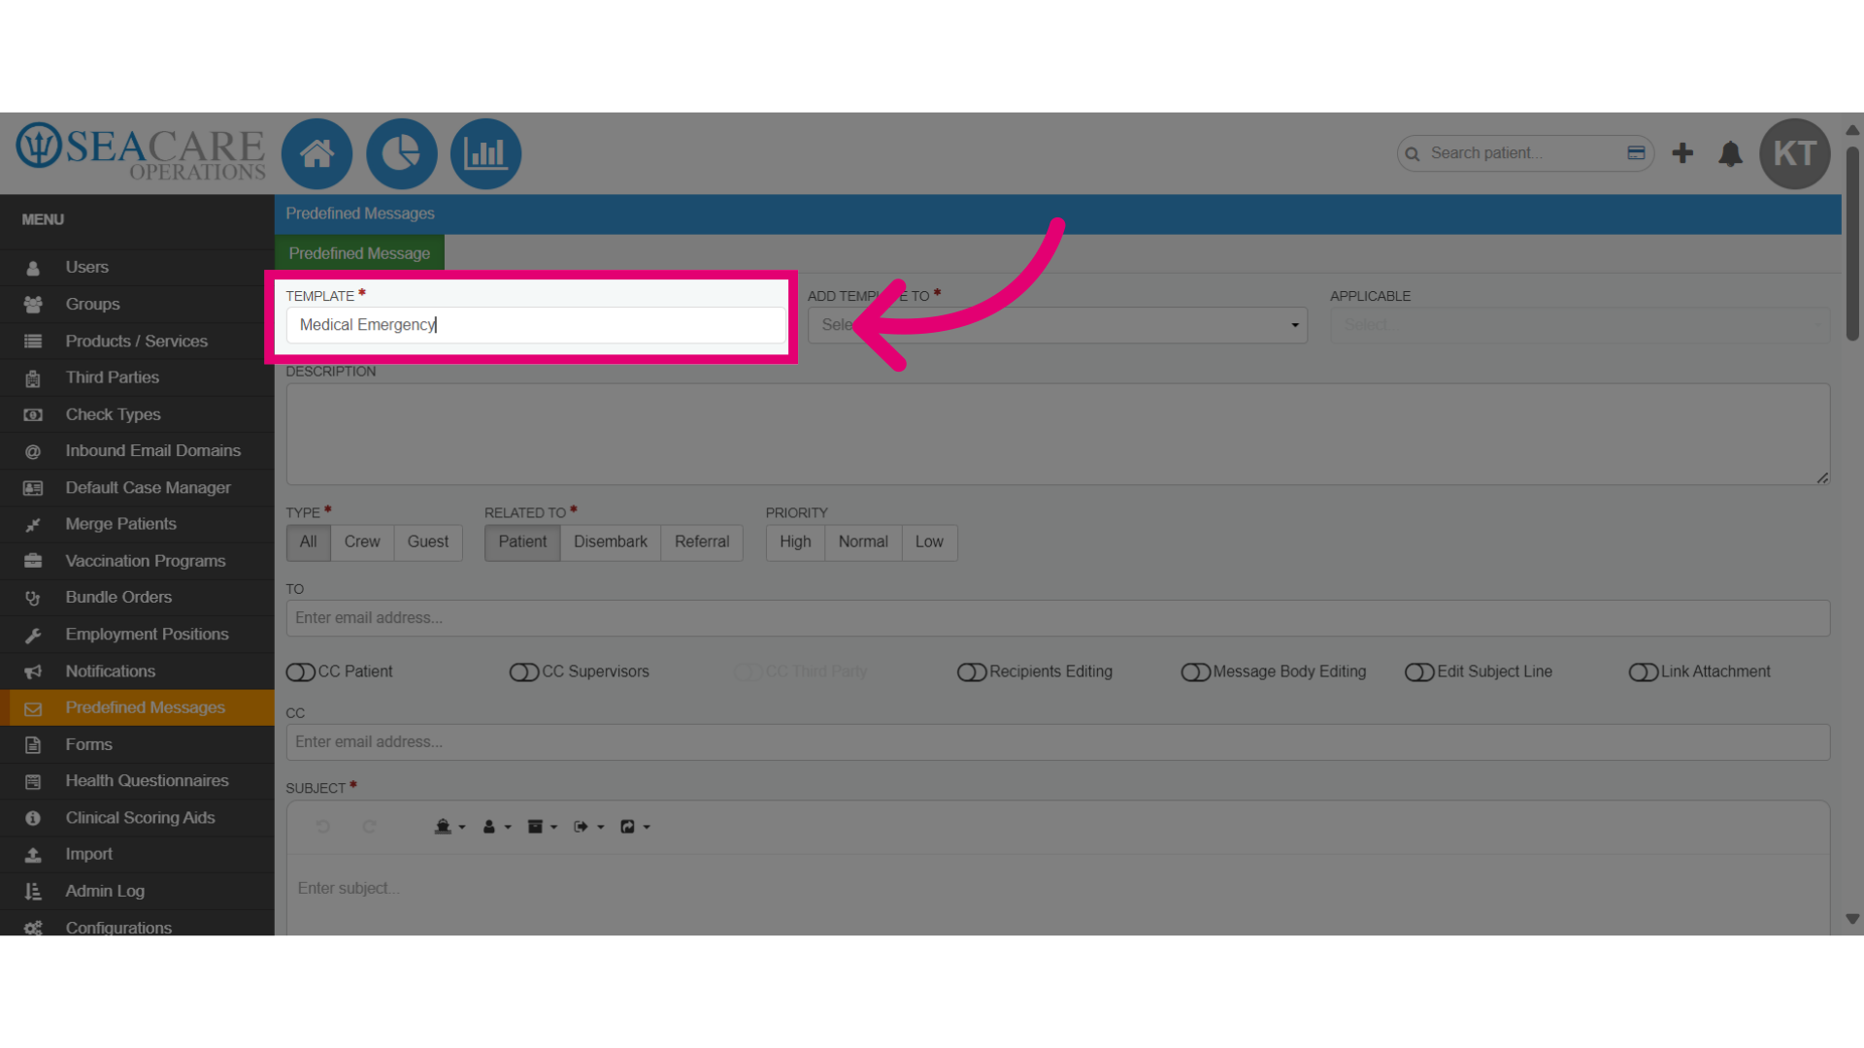
Task: Select Referral under Related To
Action: click(x=702, y=542)
